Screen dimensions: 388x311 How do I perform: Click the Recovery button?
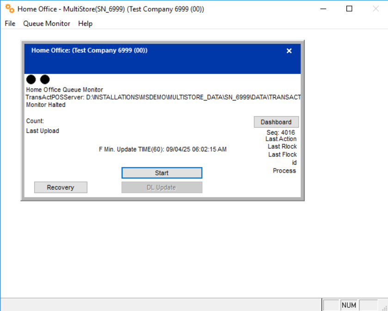point(61,187)
